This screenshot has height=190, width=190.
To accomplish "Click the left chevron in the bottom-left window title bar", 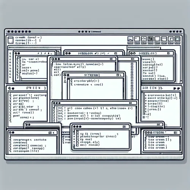I will [54, 133].
